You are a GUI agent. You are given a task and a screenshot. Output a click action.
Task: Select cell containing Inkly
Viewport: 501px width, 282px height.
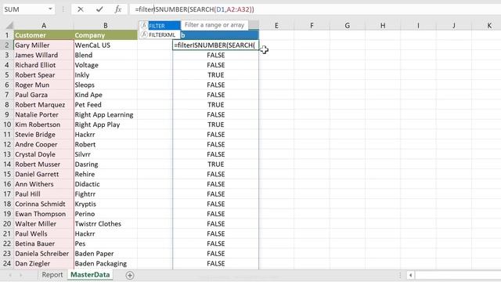tap(106, 75)
